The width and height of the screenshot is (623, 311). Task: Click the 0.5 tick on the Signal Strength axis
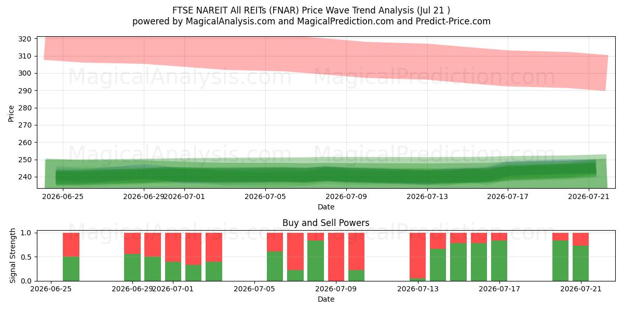click(x=27, y=257)
